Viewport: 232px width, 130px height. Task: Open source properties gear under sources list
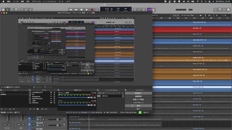click(x=38, y=109)
